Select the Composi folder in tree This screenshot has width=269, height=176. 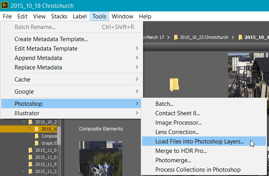tap(46, 136)
